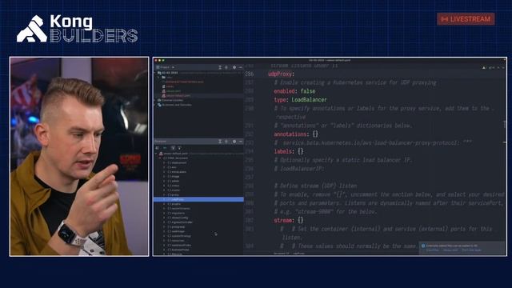Click the Project panel gear options icon
The width and height of the screenshot is (512, 288).
click(x=234, y=67)
